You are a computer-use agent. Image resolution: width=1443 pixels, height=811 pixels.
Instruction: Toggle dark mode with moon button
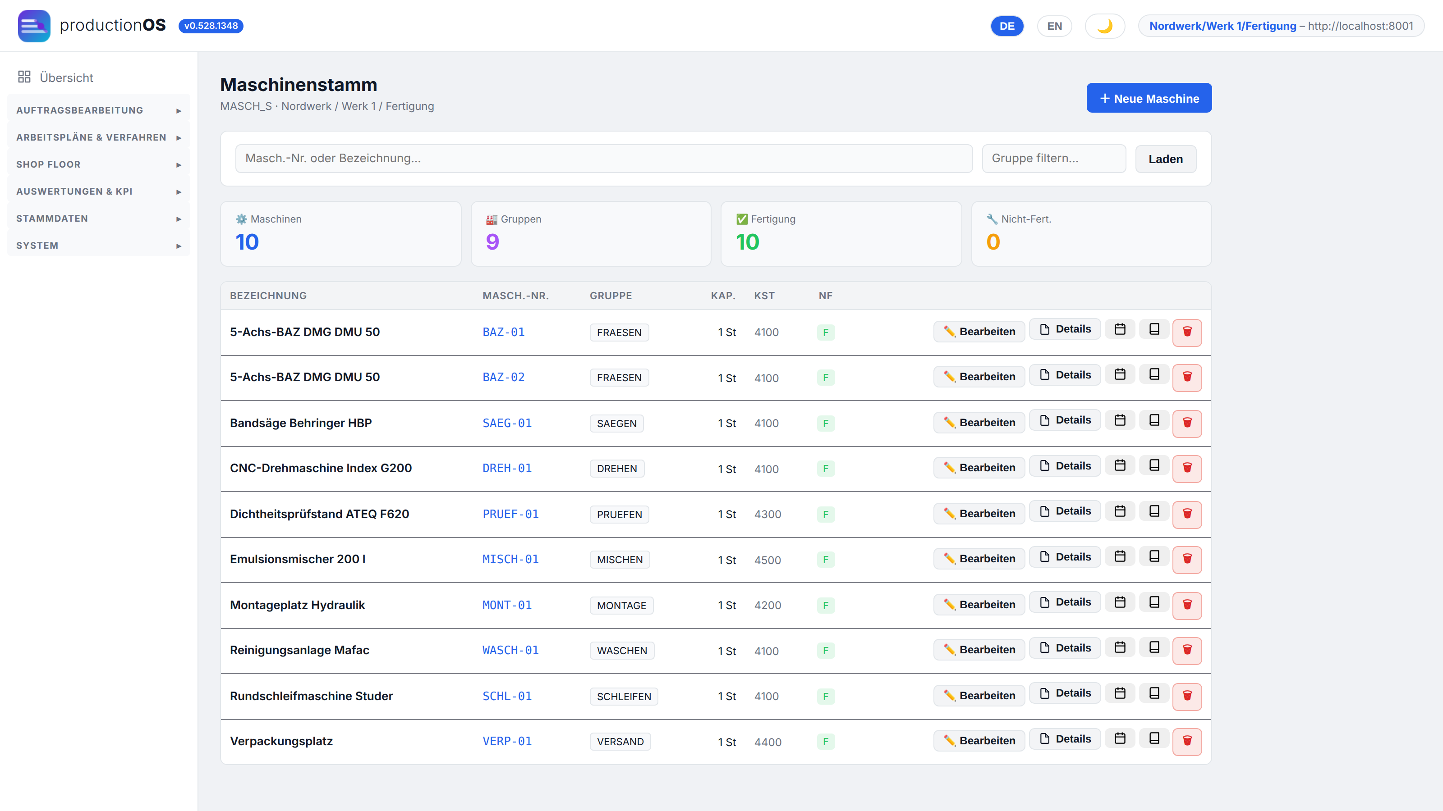[x=1104, y=26]
